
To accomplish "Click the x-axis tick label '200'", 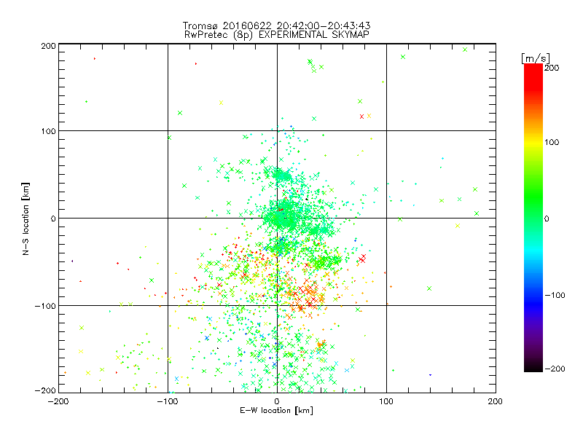I will [496, 401].
